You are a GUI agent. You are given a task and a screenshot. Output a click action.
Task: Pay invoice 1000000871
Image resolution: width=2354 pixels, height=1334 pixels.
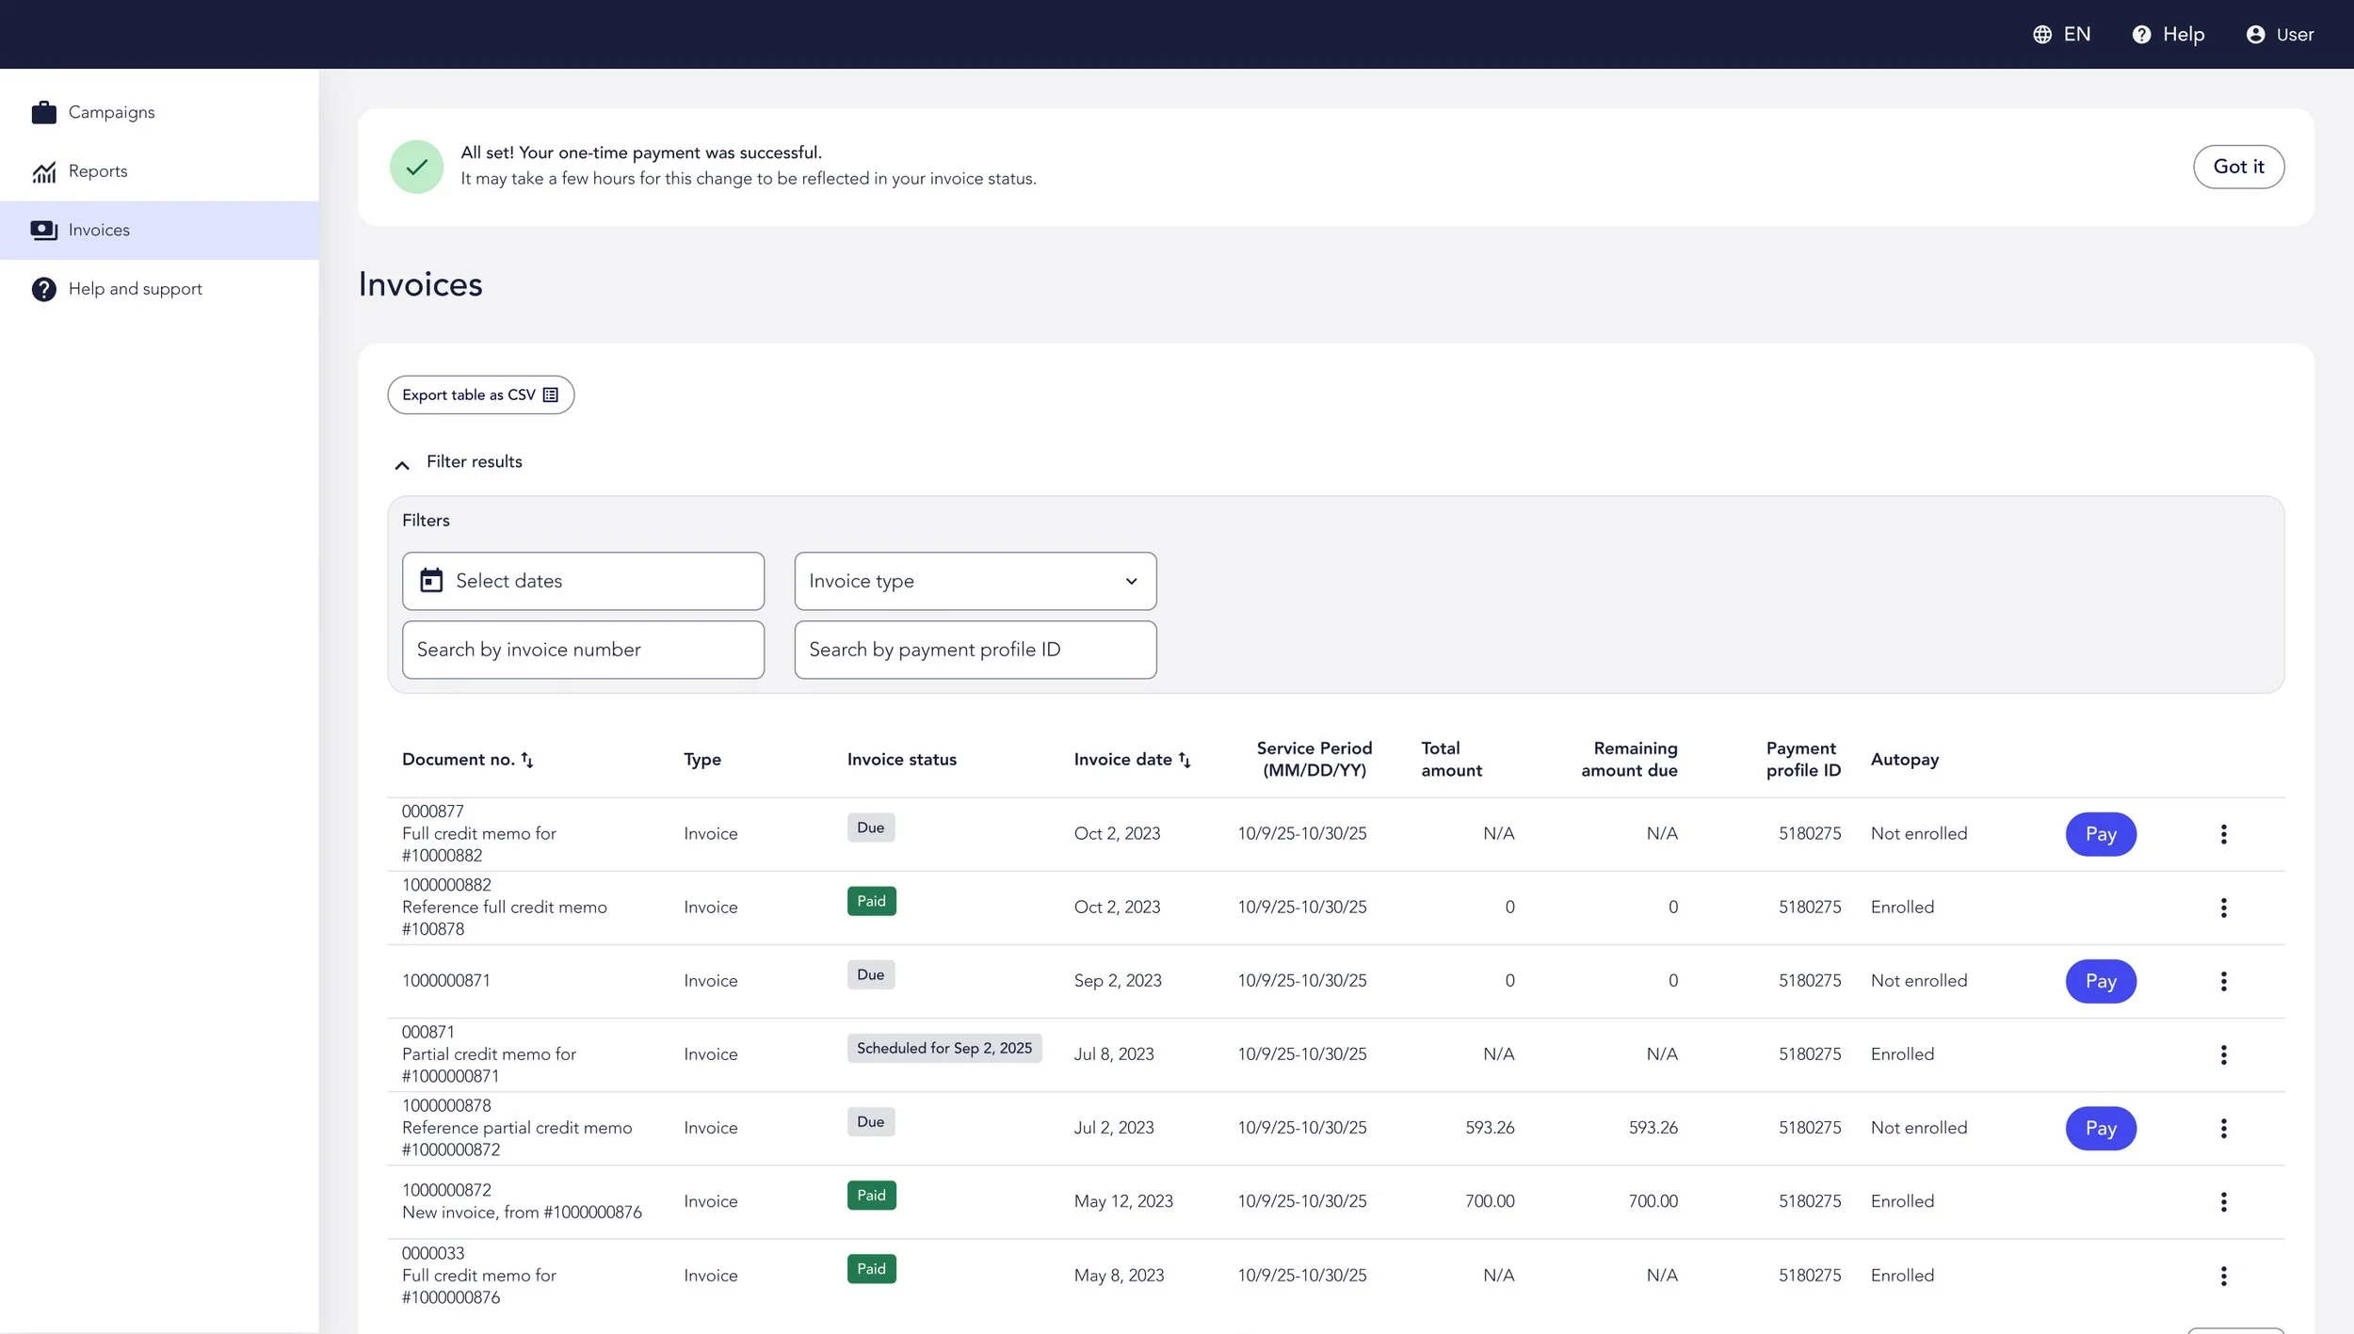2100,981
